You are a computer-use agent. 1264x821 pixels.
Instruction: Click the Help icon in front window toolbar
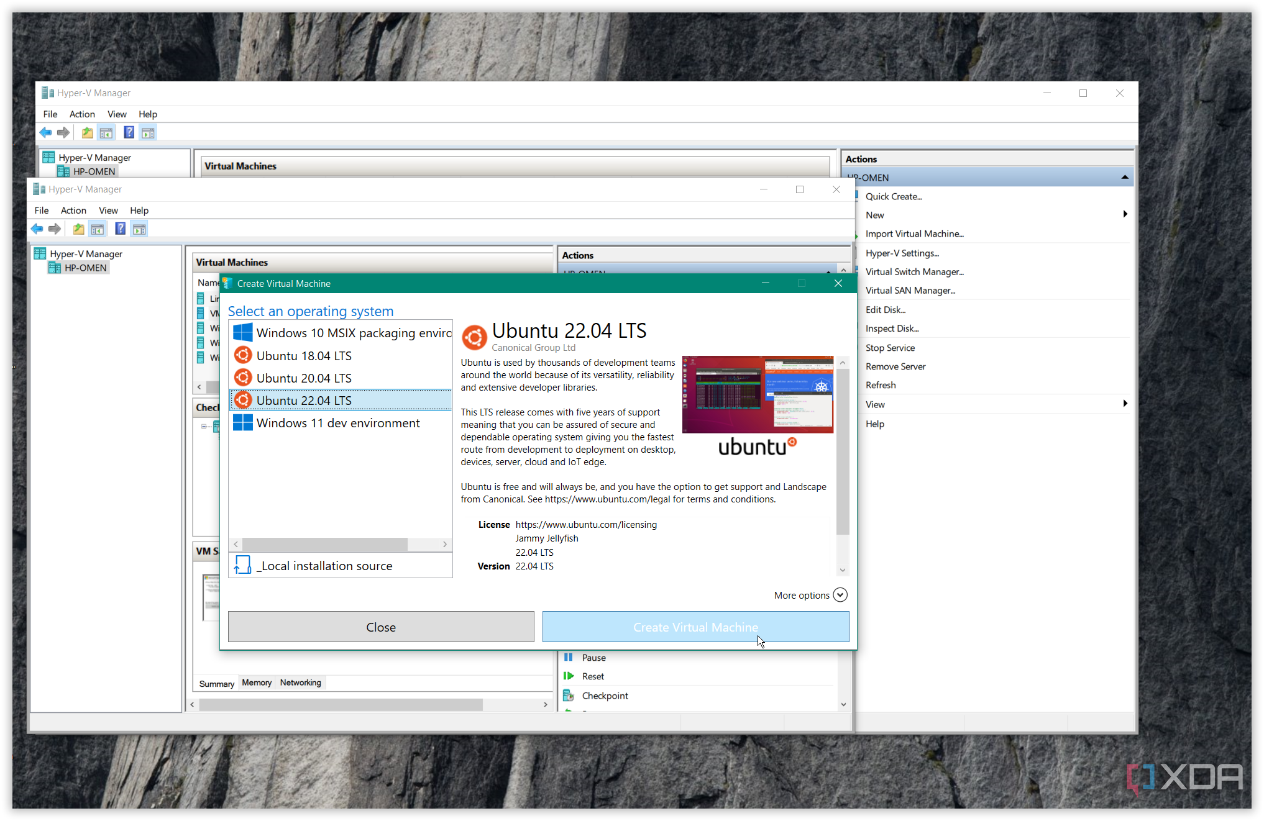point(120,229)
